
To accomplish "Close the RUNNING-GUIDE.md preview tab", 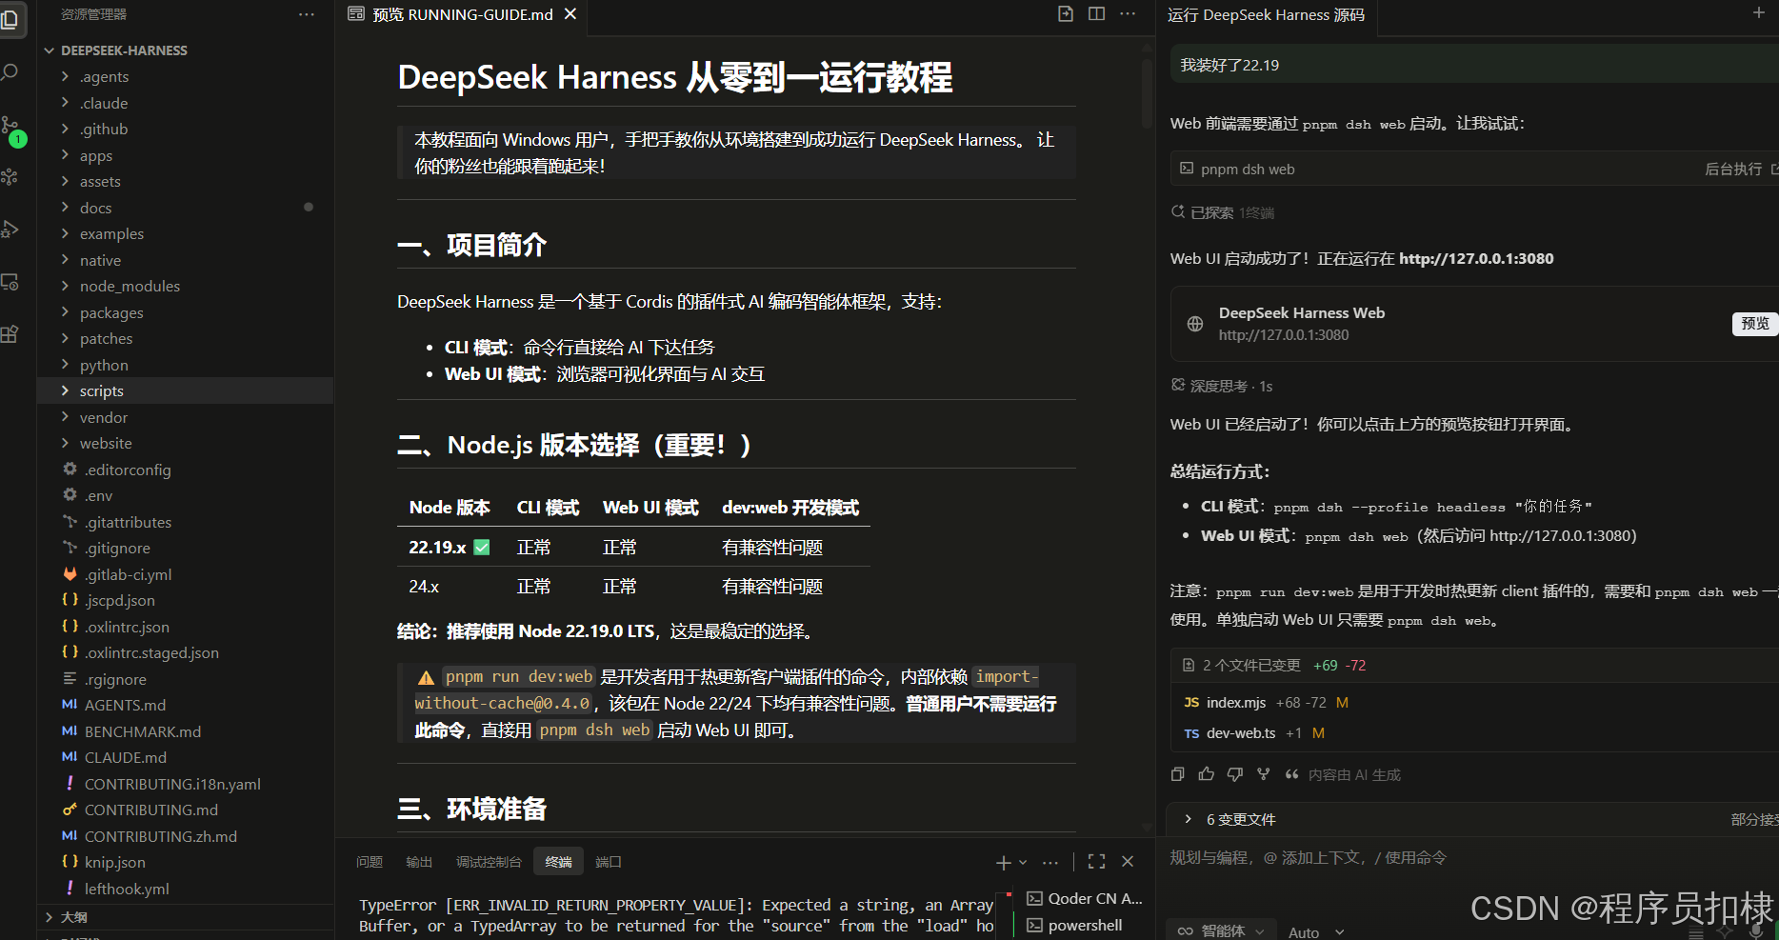I will pyautogui.click(x=570, y=14).
